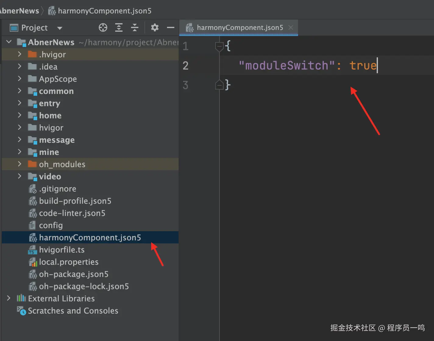Click the Collapse All toolbar icon
Screen dimensions: 434x341
pyautogui.click(x=135, y=28)
